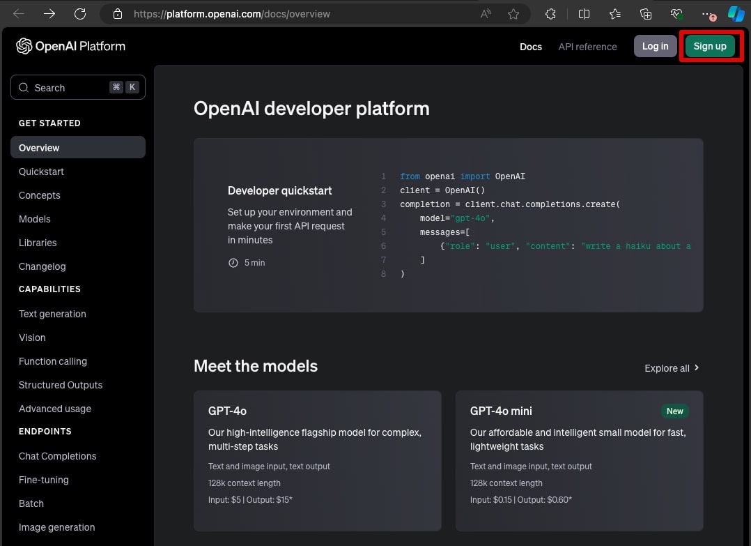Viewport: 751px width, 546px height.
Task: Open the Vision guide link
Action: point(32,338)
